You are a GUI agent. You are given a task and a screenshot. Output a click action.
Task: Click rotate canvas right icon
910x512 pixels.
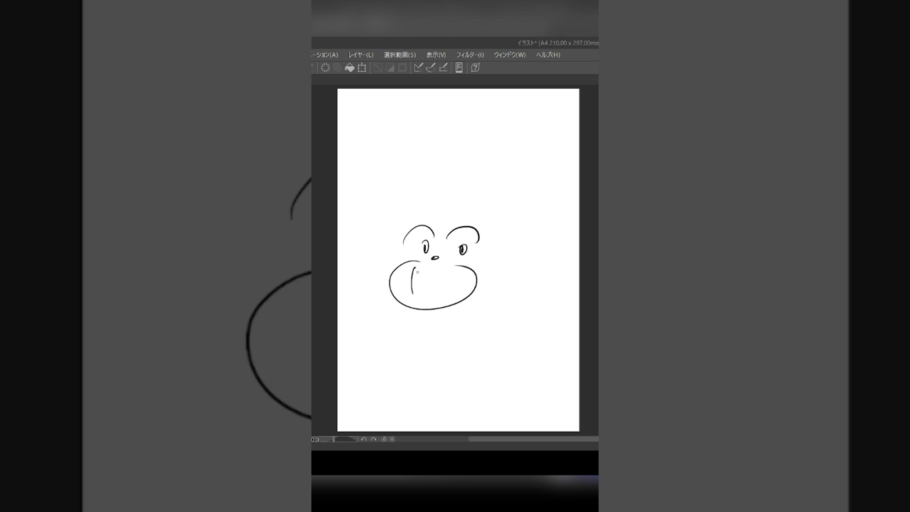[373, 439]
